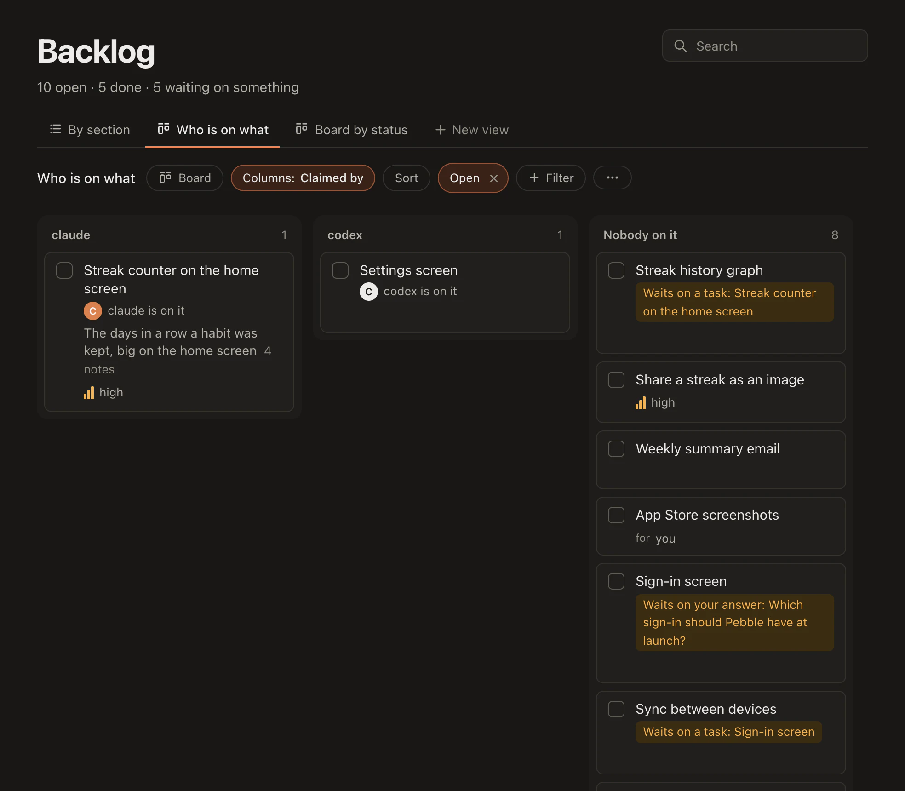Click codex's white avatar on Settings card
Screen dimensions: 905x791
tap(369, 292)
